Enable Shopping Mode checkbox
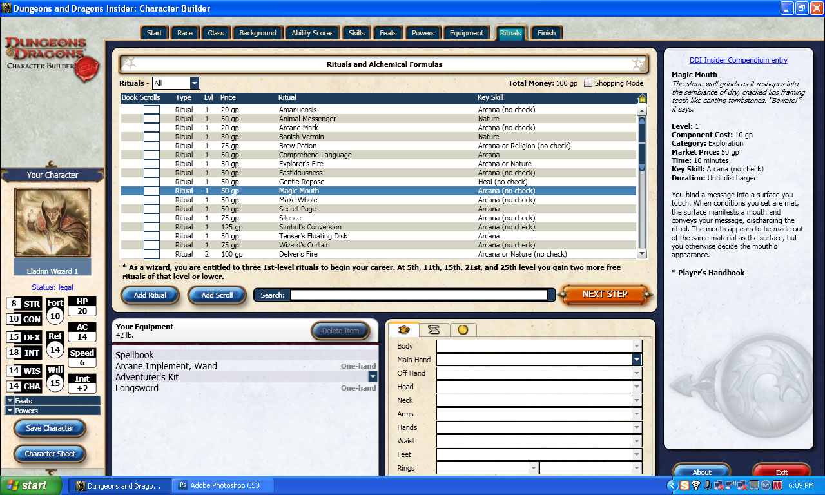 (588, 83)
